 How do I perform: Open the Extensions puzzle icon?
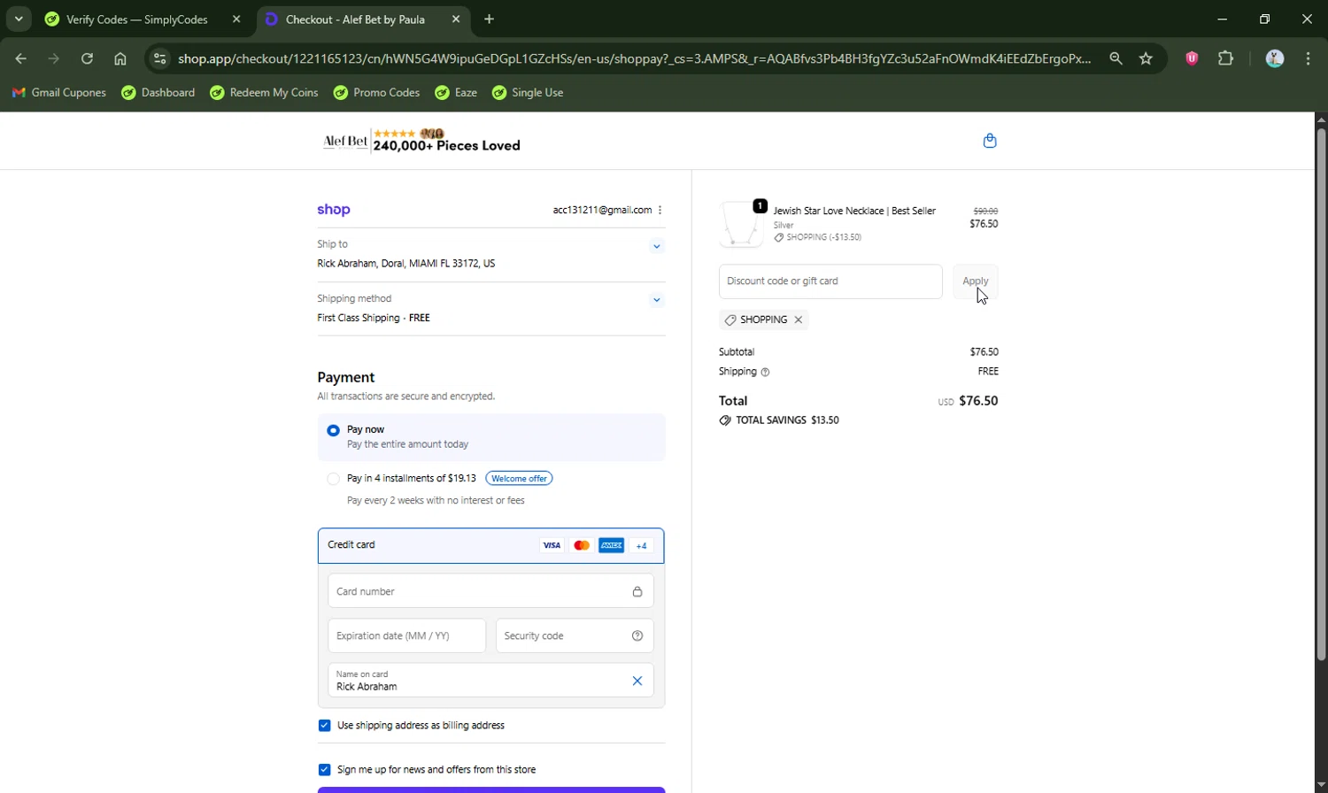point(1226,58)
